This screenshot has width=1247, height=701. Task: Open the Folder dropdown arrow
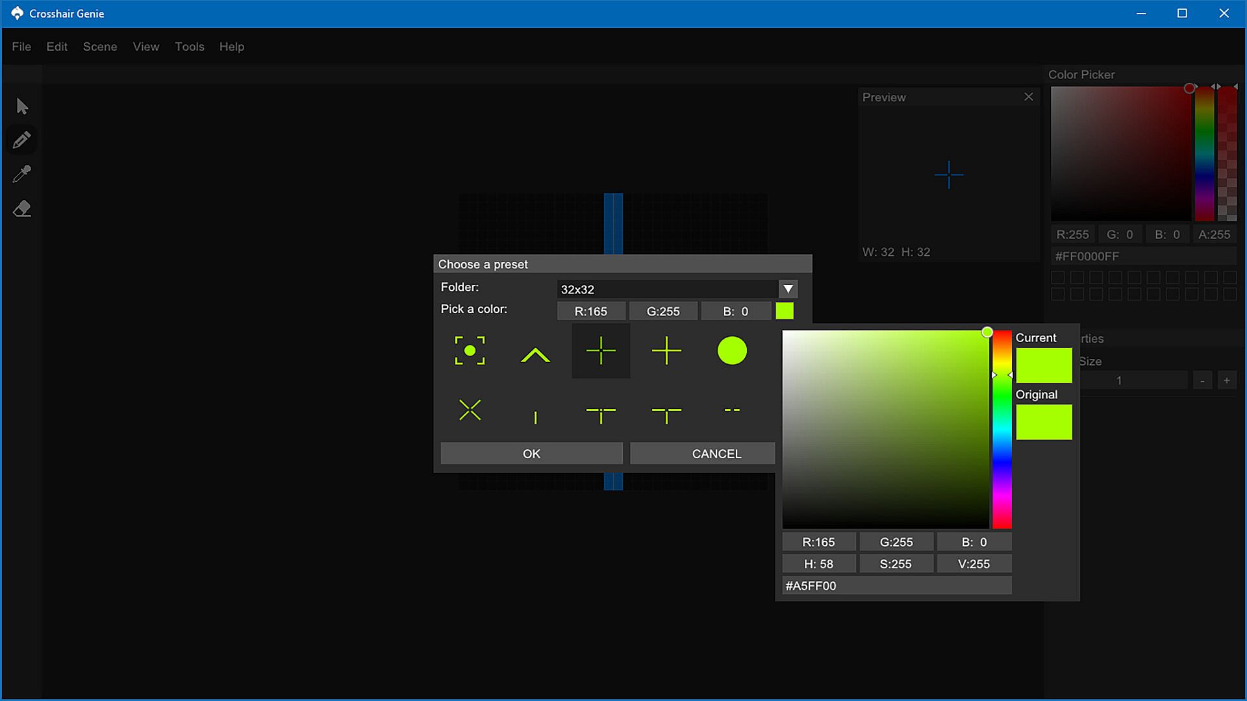point(788,289)
